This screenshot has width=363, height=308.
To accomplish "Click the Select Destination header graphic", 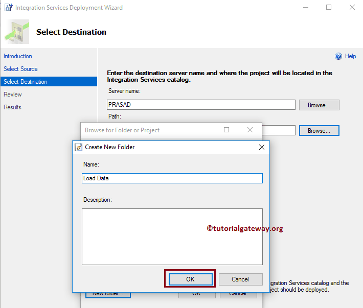I will pyautogui.click(x=17, y=32).
